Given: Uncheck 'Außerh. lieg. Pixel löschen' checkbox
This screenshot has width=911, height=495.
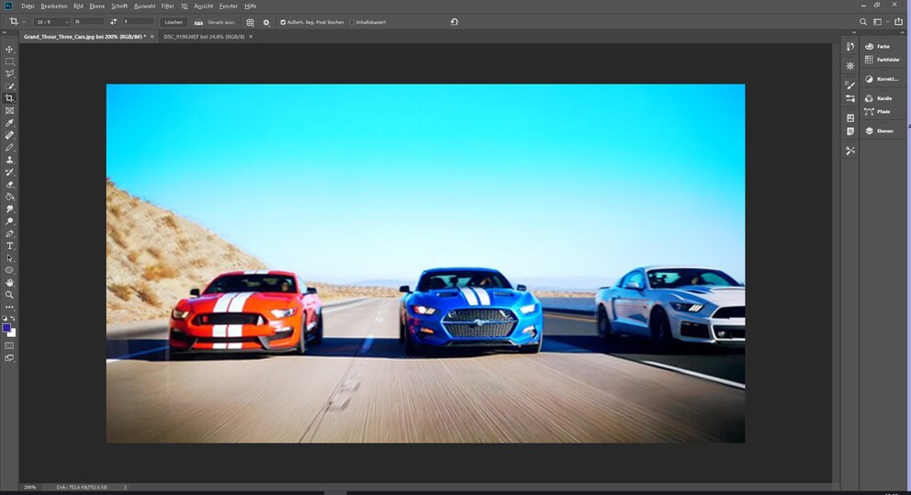Looking at the screenshot, I should 283,22.
